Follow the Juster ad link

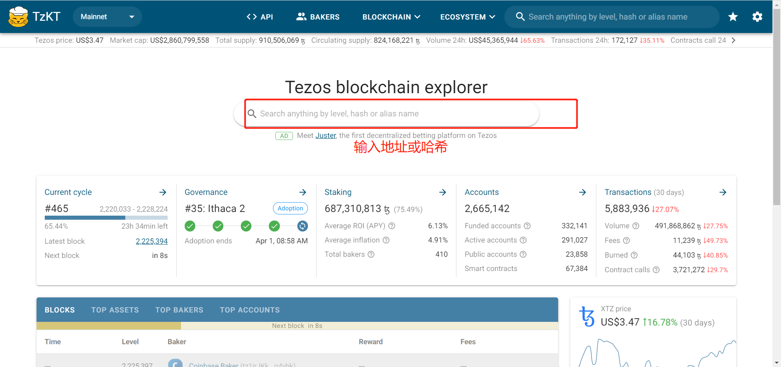point(325,135)
